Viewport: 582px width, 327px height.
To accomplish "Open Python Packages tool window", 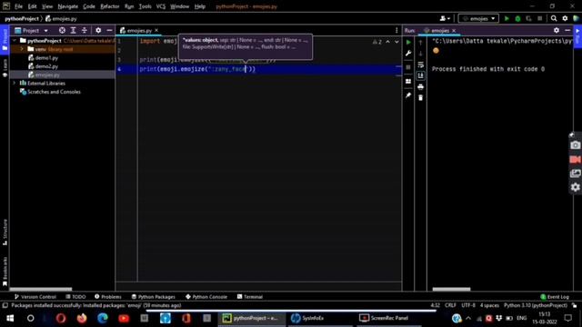I will tap(153, 297).
